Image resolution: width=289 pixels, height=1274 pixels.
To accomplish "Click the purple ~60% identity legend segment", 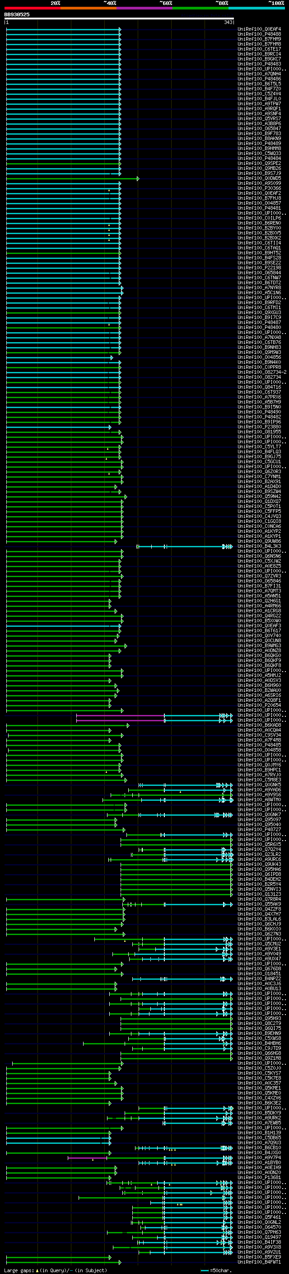I will click(145, 8).
